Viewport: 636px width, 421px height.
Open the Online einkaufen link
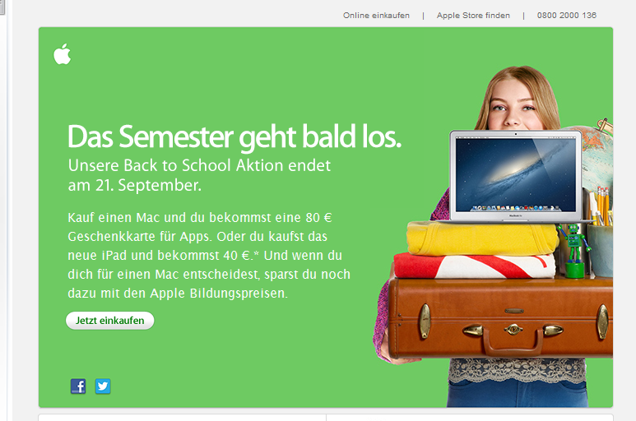coord(376,16)
